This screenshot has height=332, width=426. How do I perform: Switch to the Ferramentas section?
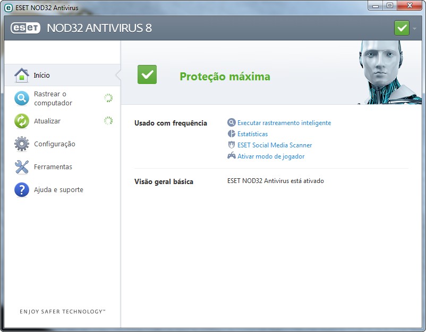63,167
